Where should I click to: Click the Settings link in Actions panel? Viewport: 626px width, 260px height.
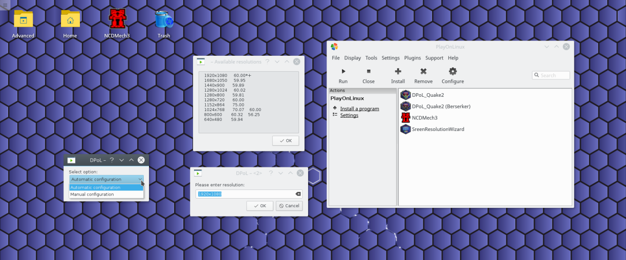[349, 115]
